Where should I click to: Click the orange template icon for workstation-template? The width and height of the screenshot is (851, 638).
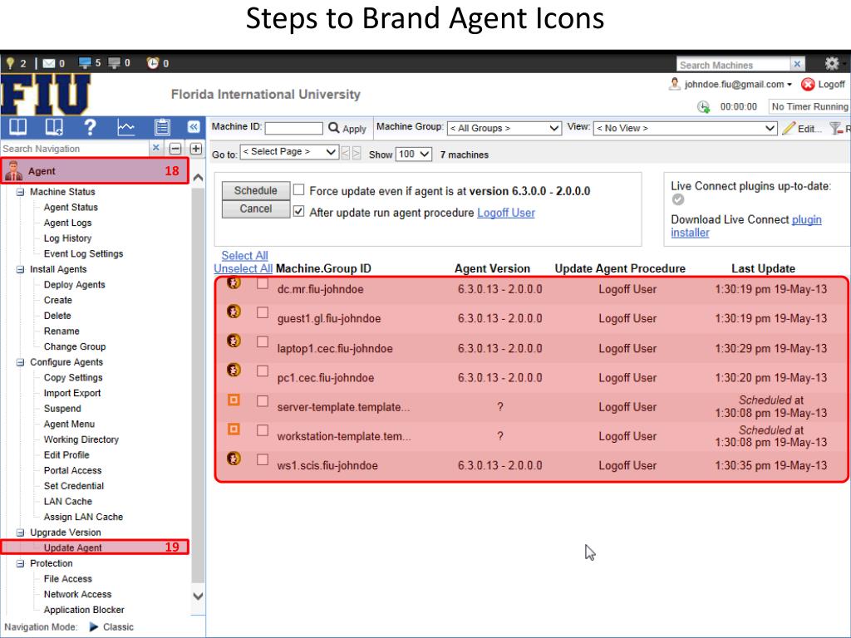(234, 429)
